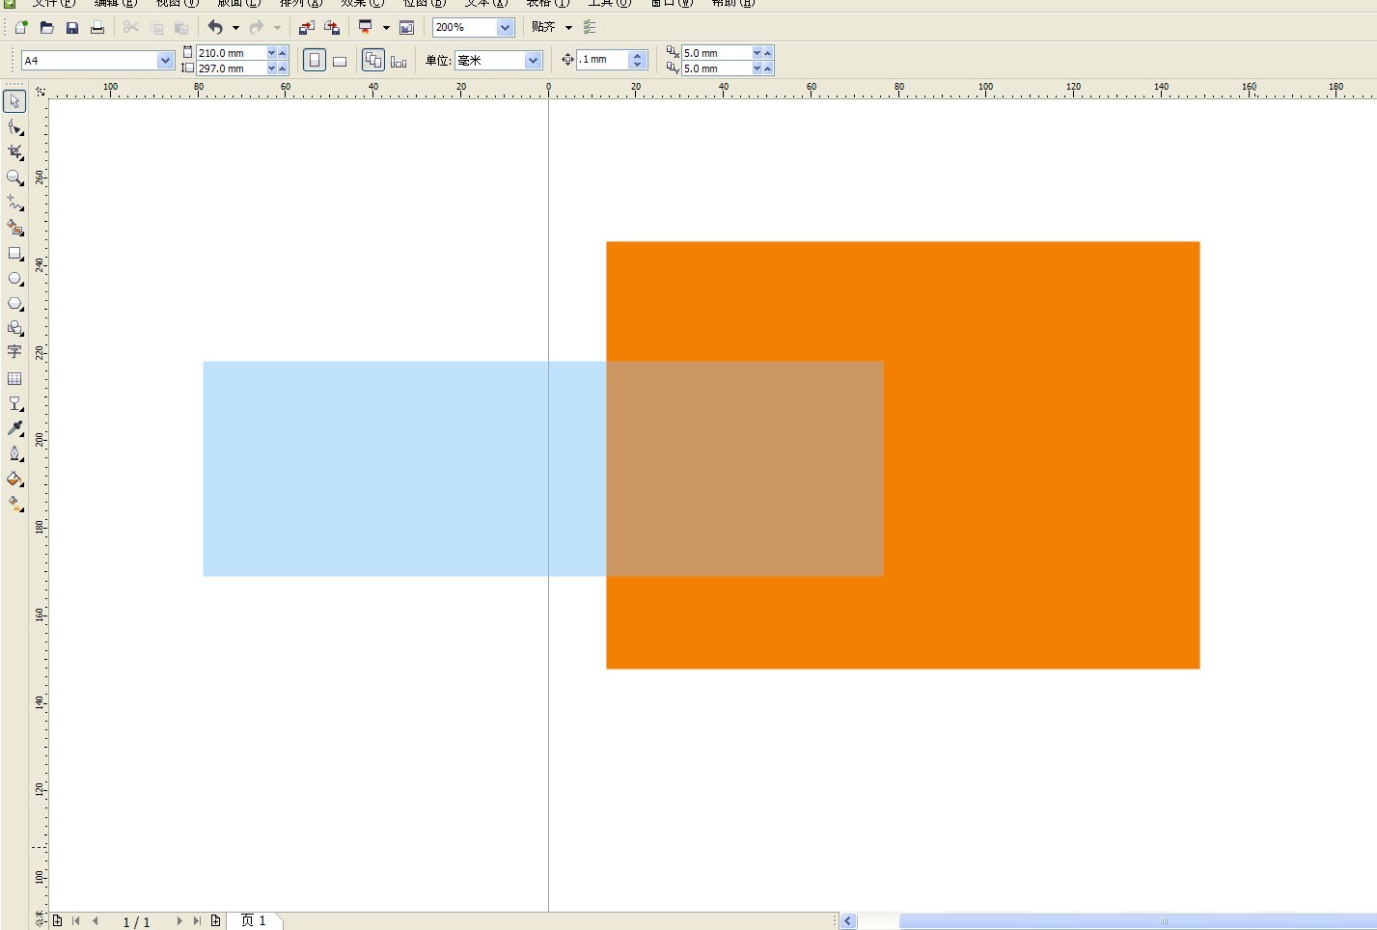Open a file with the folder icon
The height and width of the screenshot is (930, 1377).
tap(46, 27)
